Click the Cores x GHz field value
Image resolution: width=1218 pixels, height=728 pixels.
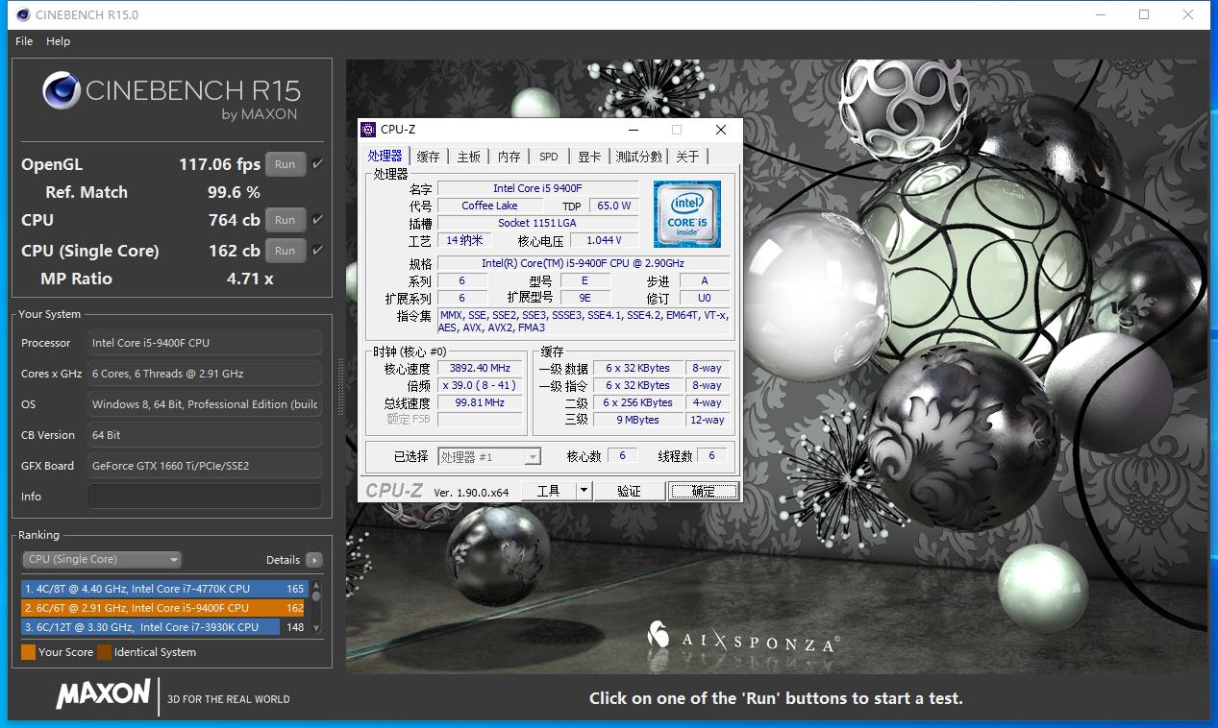point(205,374)
